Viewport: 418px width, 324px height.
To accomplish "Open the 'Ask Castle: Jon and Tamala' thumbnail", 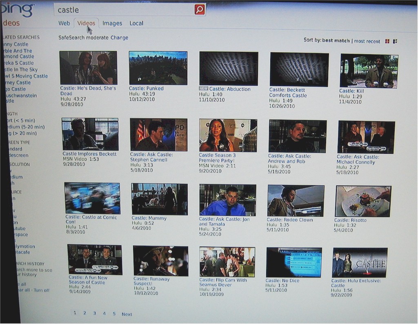I will point(228,200).
